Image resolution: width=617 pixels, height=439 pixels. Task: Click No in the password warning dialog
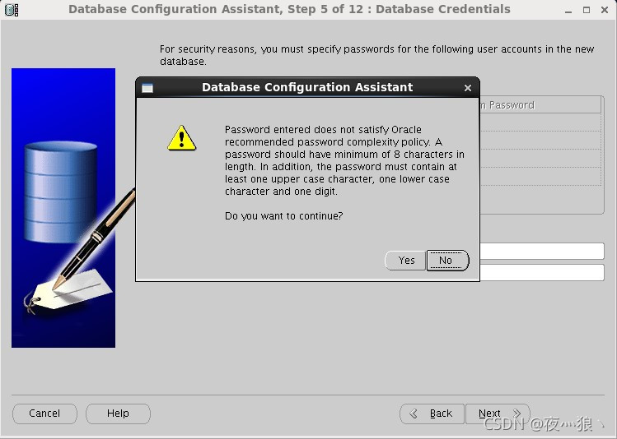click(x=447, y=261)
